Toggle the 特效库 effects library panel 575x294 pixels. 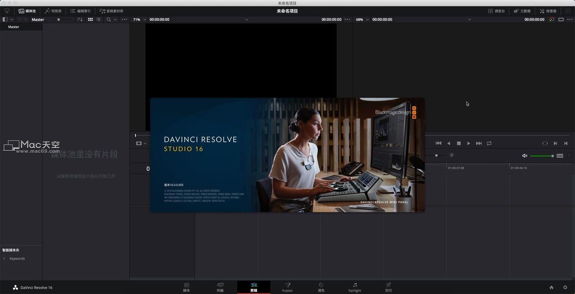53,11
